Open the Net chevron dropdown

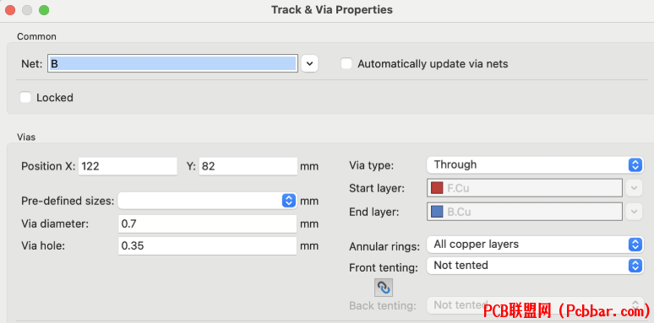point(309,64)
